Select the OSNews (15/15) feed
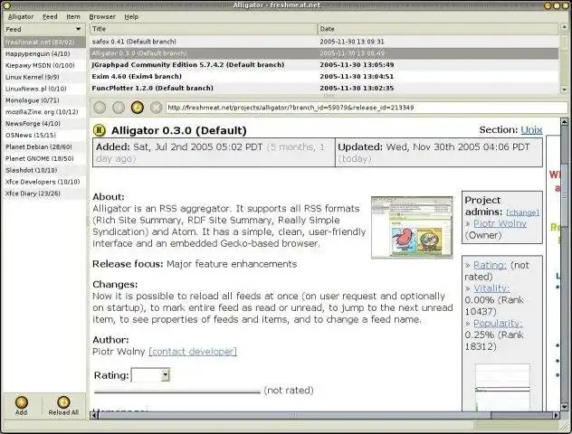 [x=44, y=136]
